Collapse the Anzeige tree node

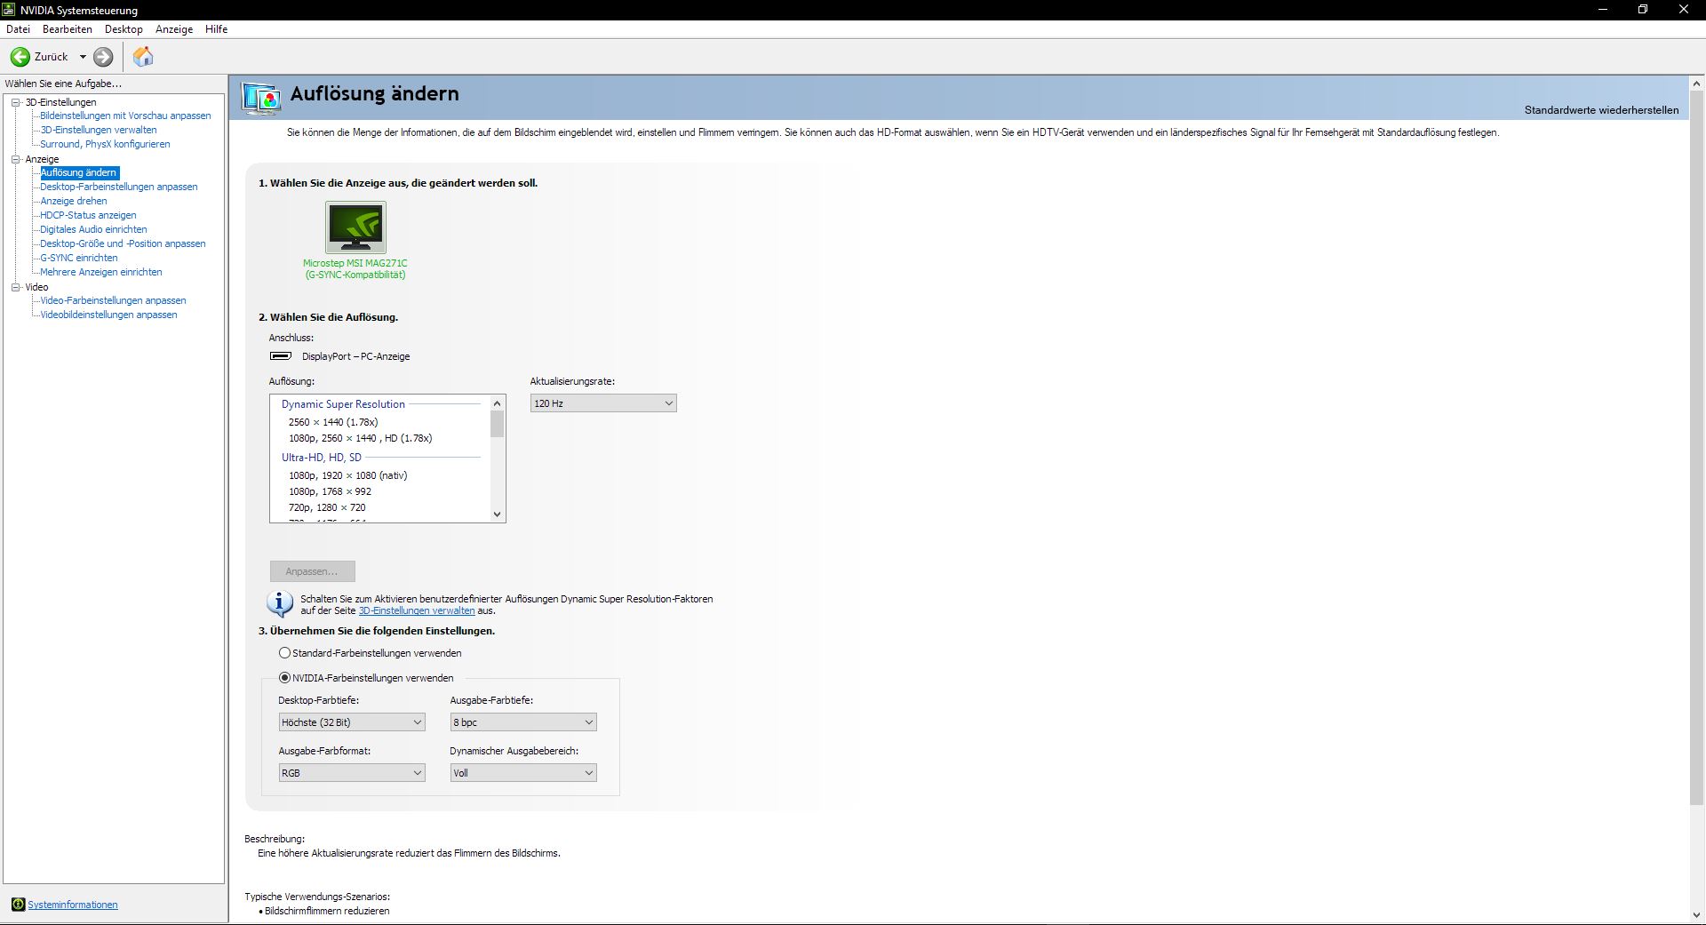click(15, 159)
